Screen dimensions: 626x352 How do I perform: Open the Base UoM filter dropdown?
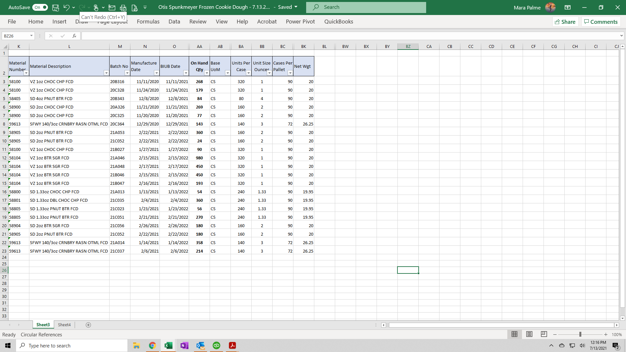(228, 73)
